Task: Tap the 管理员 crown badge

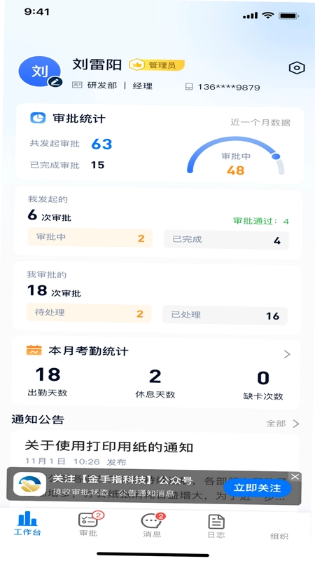Action: [157, 65]
